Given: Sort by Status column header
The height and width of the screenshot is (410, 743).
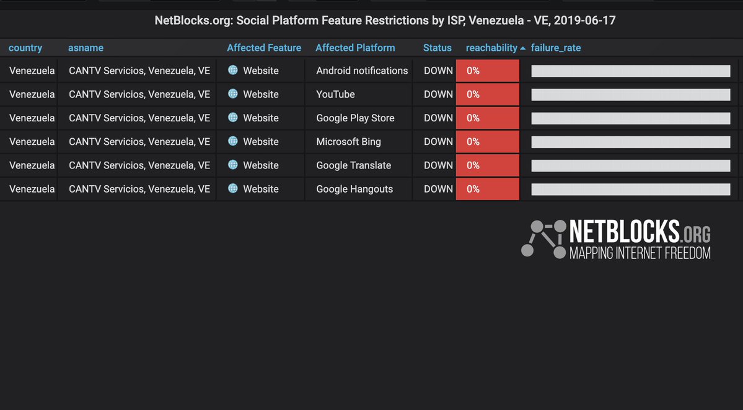Looking at the screenshot, I should pyautogui.click(x=437, y=48).
